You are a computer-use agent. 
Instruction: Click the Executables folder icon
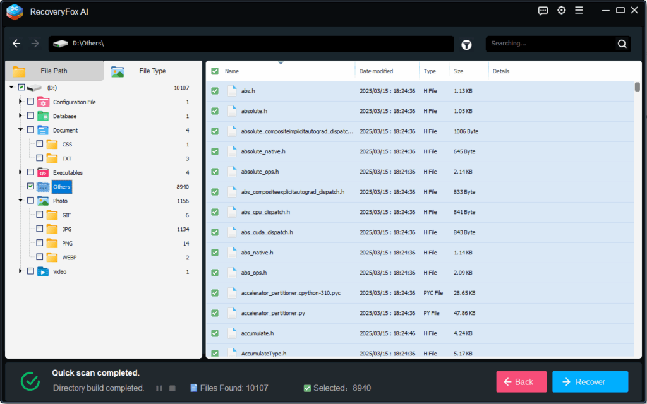pyautogui.click(x=43, y=173)
